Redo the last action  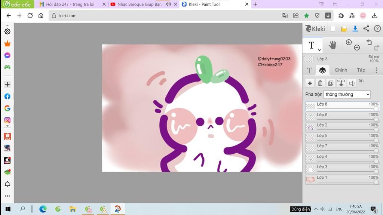click(x=377, y=47)
